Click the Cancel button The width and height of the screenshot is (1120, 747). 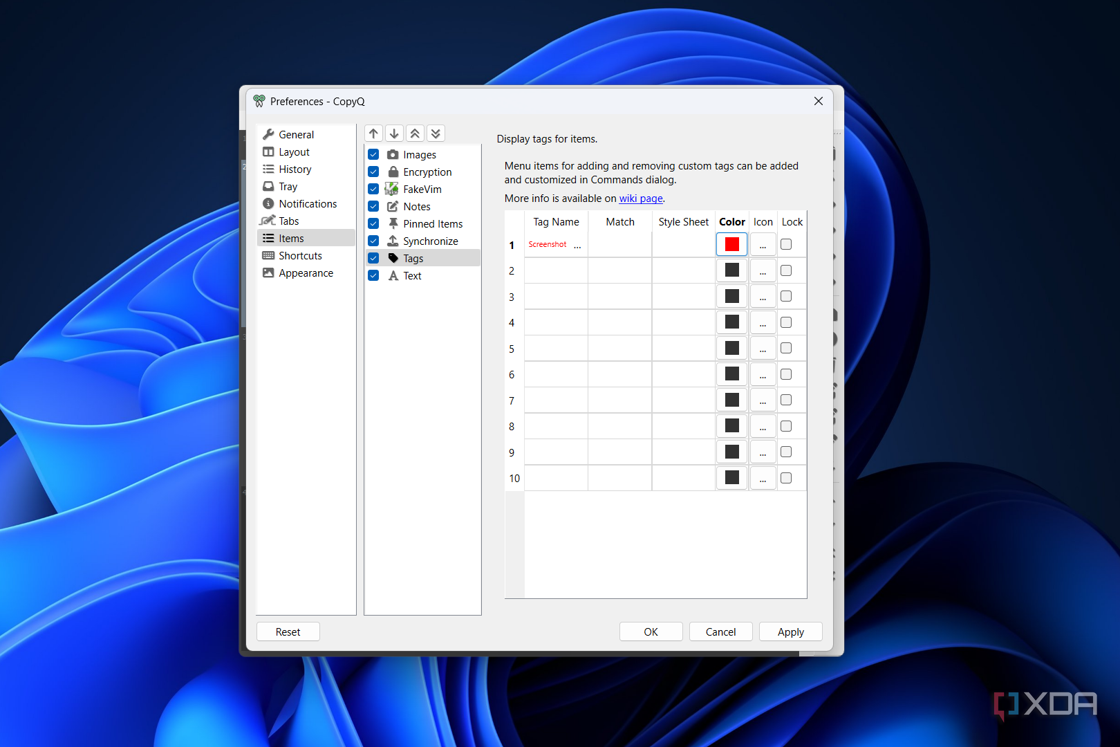click(720, 631)
